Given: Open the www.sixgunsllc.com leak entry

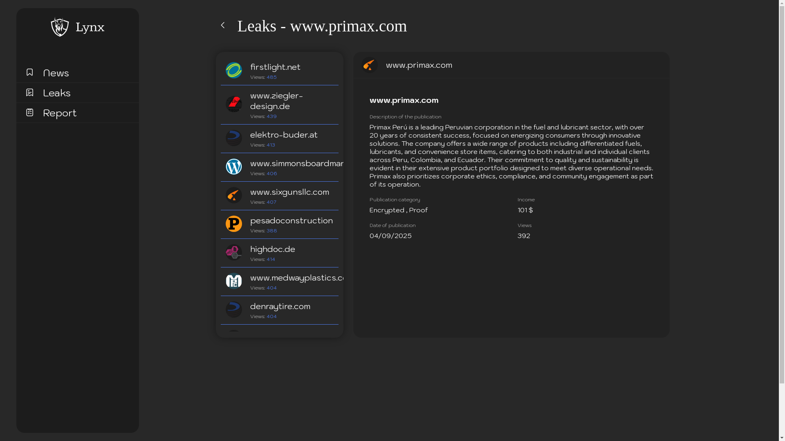Looking at the screenshot, I should tap(289, 192).
